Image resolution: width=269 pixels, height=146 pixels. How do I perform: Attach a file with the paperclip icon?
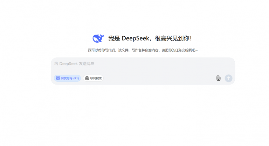click(x=218, y=78)
